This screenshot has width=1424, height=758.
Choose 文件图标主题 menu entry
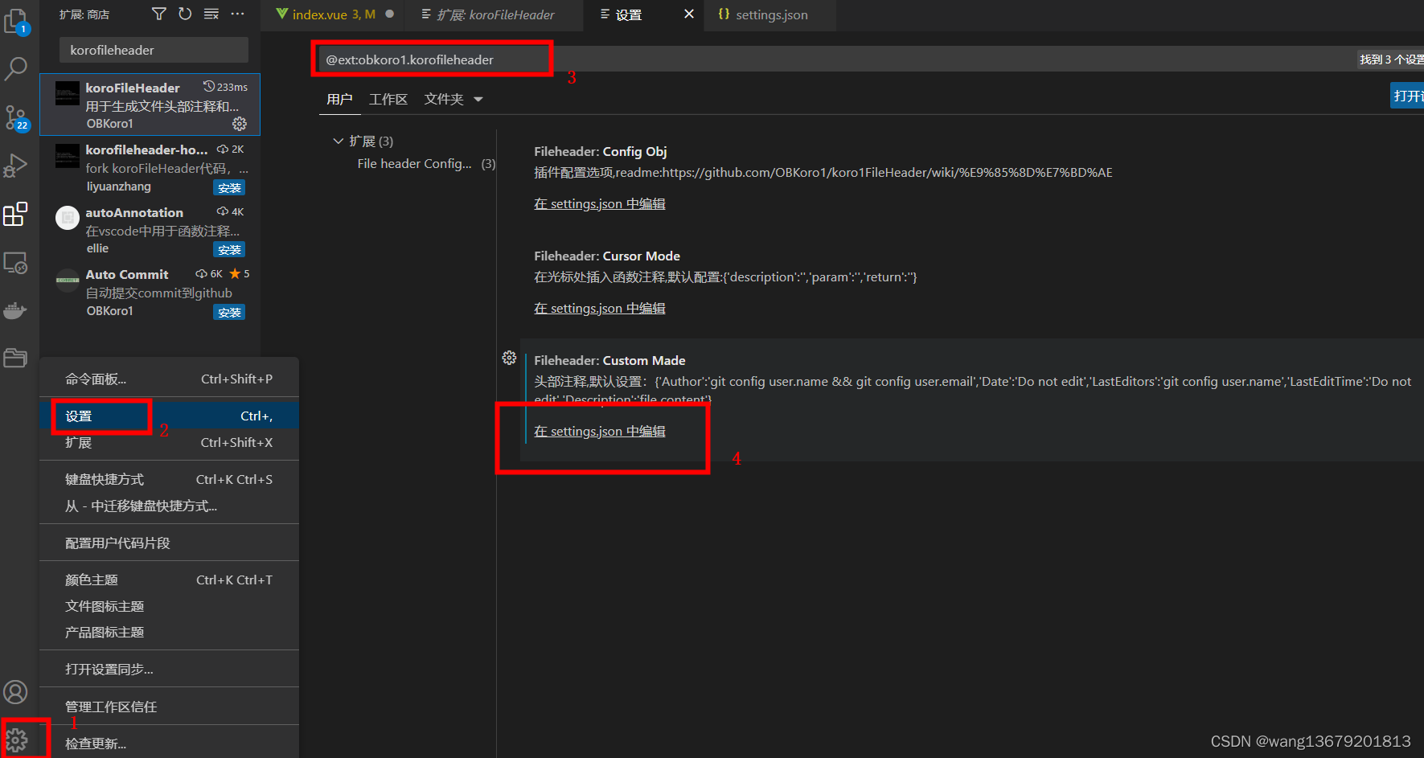pyautogui.click(x=169, y=607)
